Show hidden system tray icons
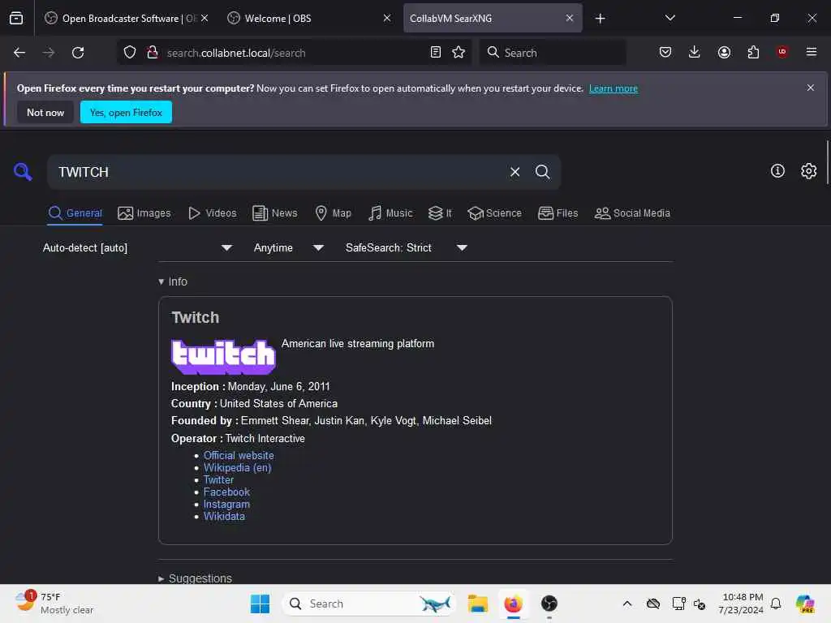 tap(627, 604)
